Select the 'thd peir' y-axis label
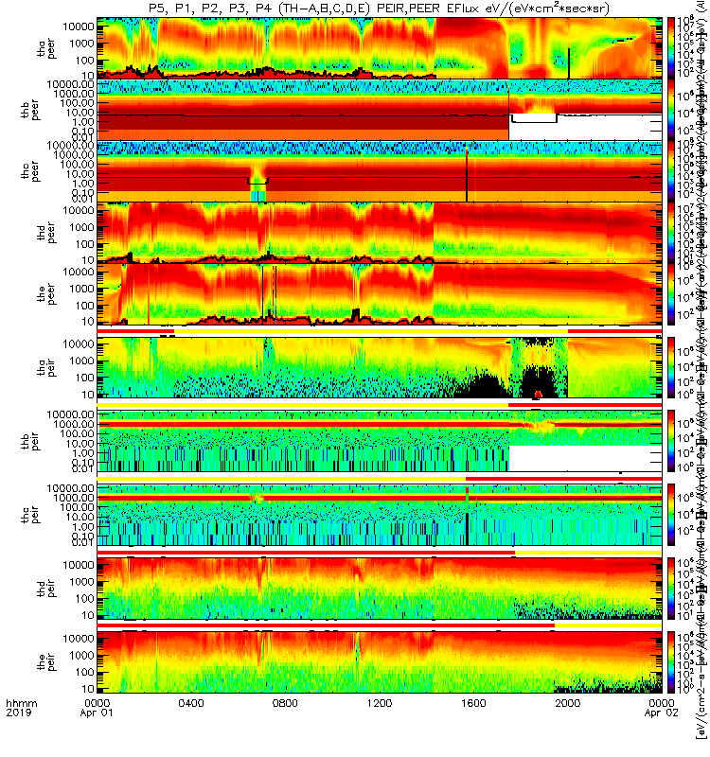Image resolution: width=710 pixels, height=757 pixels. [x=46, y=589]
